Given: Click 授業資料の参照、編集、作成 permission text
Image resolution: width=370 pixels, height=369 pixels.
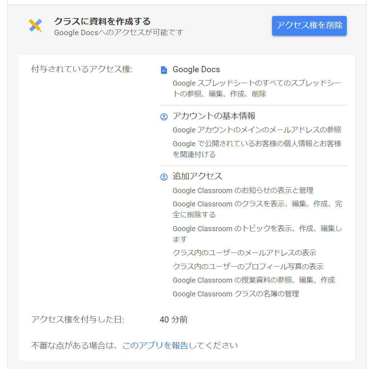Looking at the screenshot, I should point(254,280).
